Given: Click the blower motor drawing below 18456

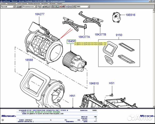Looking at the screenshot, I should [x=75, y=61].
